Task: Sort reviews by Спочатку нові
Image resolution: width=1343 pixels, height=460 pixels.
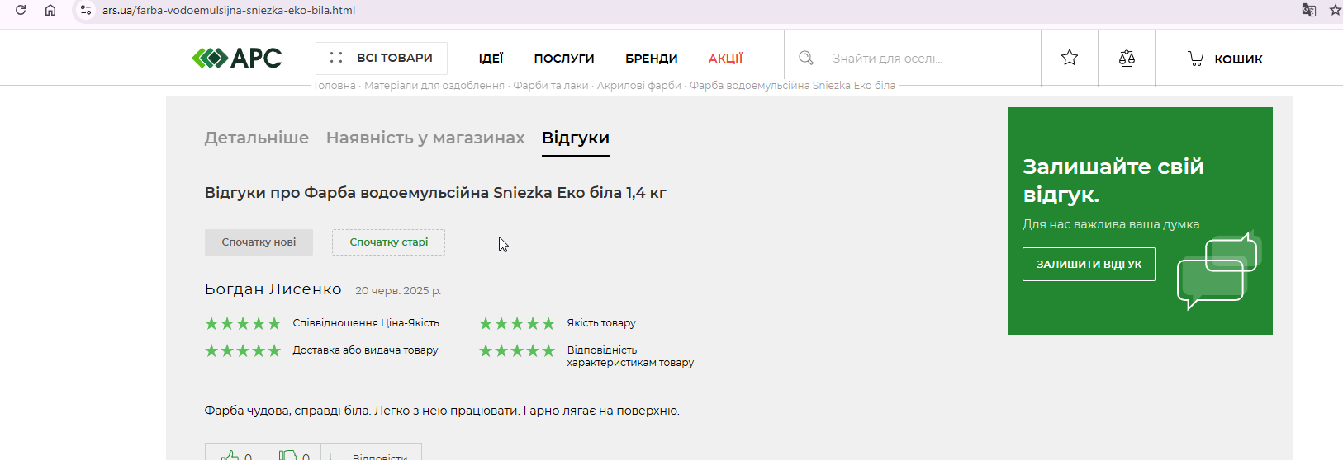Action: 259,242
